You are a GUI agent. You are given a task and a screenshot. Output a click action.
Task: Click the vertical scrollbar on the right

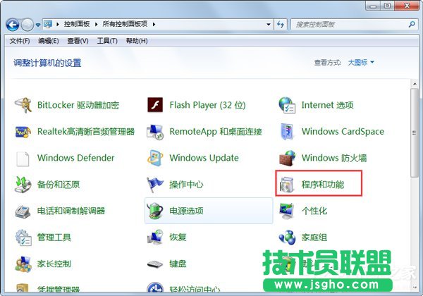(415, 141)
